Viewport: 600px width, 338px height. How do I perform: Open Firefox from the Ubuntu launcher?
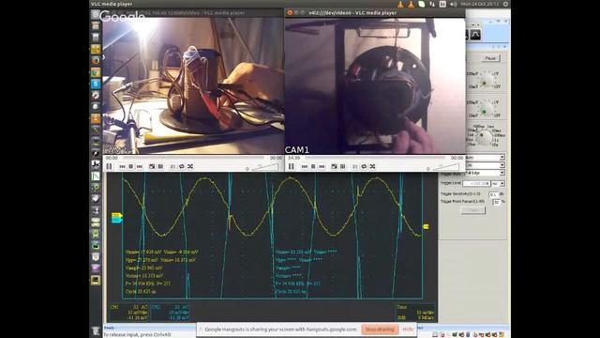click(x=96, y=60)
